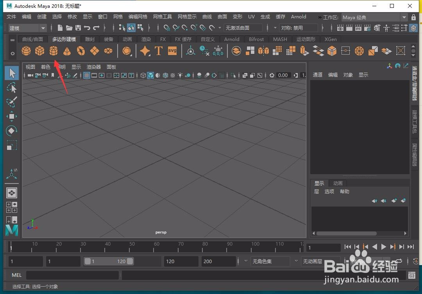The image size is (422, 294).
Task: Click the Mirror geometry shelf icon
Action: tap(263, 51)
